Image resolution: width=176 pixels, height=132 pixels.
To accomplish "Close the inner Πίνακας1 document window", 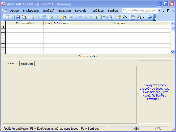I will 173,11.
